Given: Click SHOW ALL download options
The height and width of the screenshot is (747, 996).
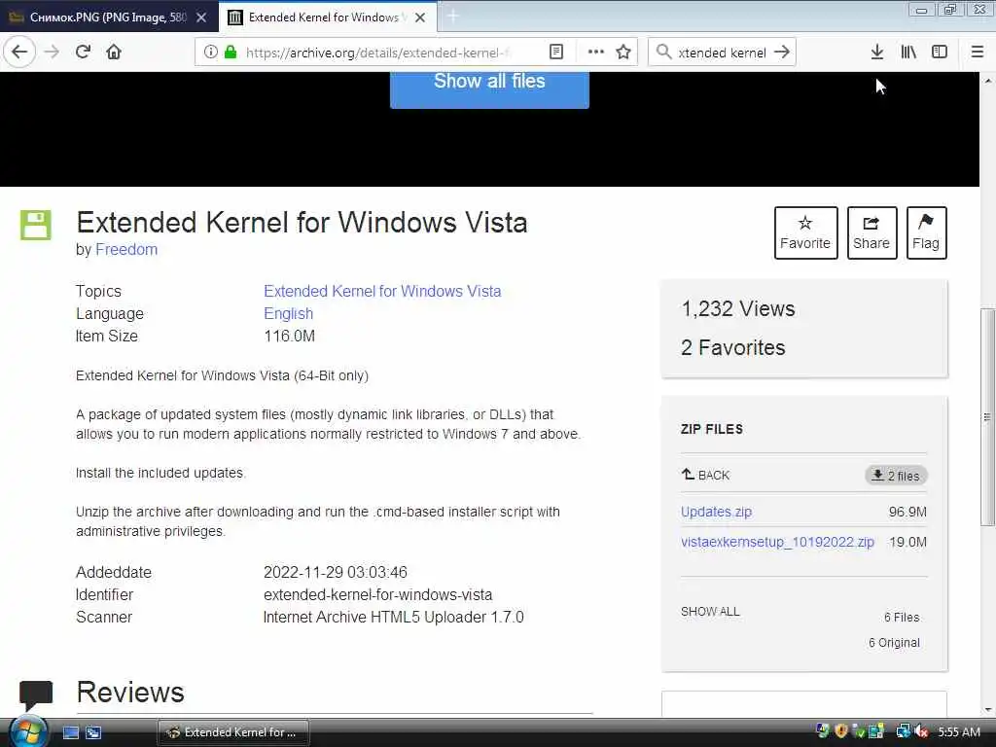Looking at the screenshot, I should [710, 612].
